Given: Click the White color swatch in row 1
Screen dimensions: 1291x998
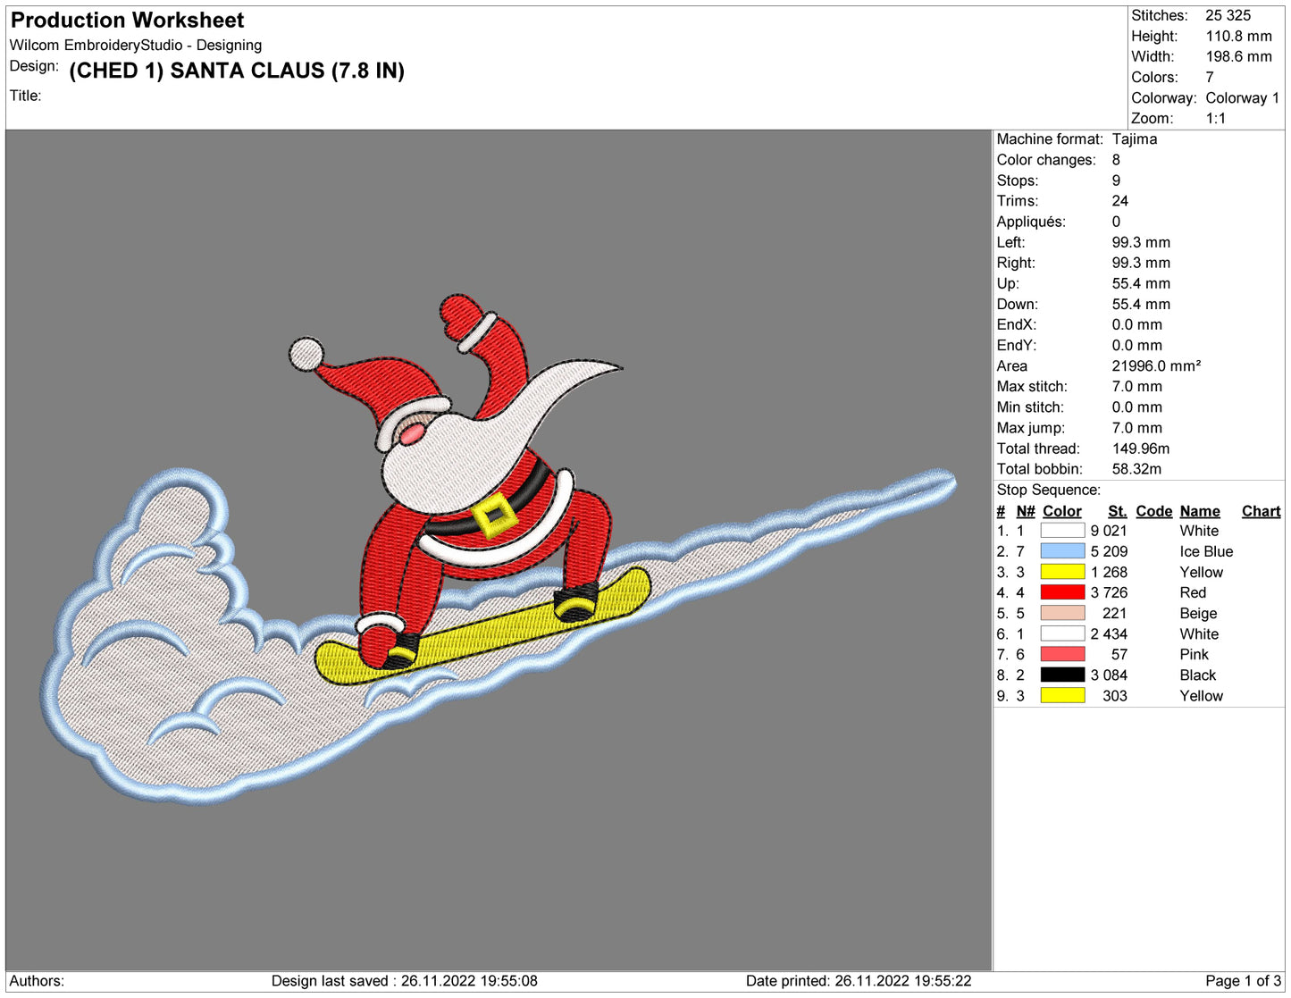Looking at the screenshot, I should click(x=1061, y=530).
